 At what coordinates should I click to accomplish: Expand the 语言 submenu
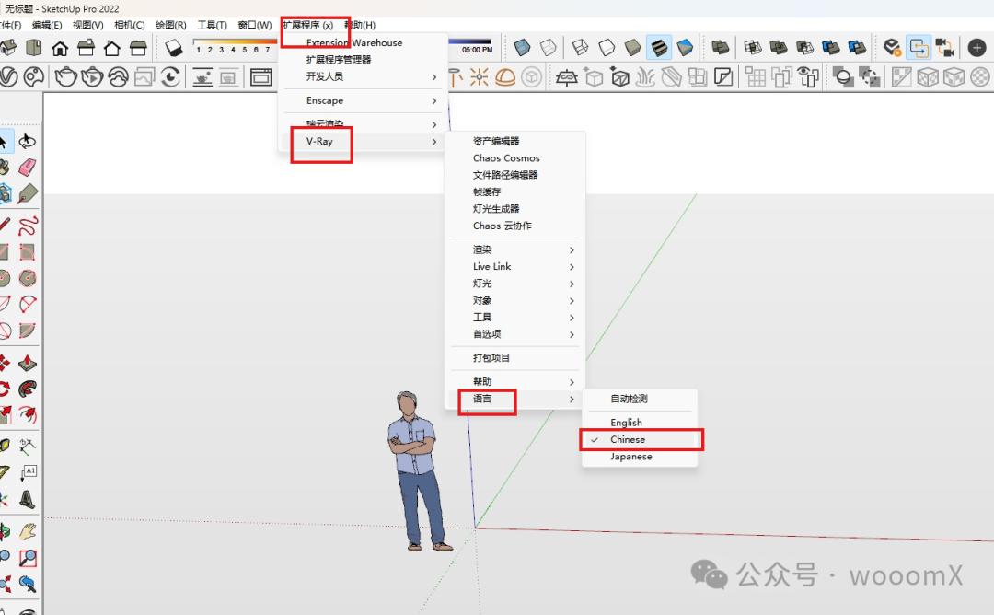click(515, 399)
